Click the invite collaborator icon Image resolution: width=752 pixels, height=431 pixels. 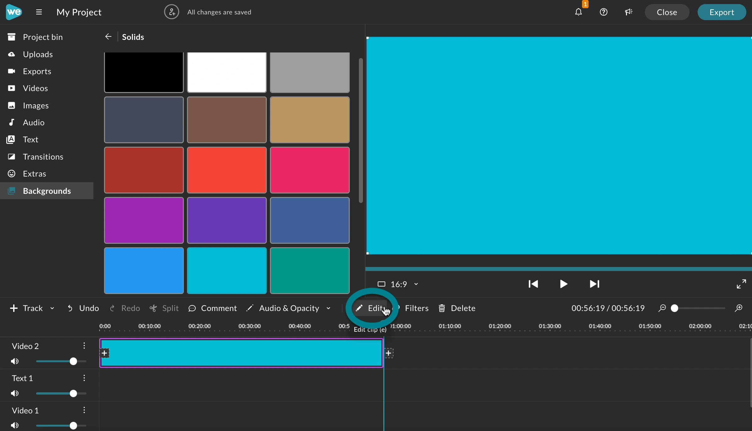tap(172, 12)
